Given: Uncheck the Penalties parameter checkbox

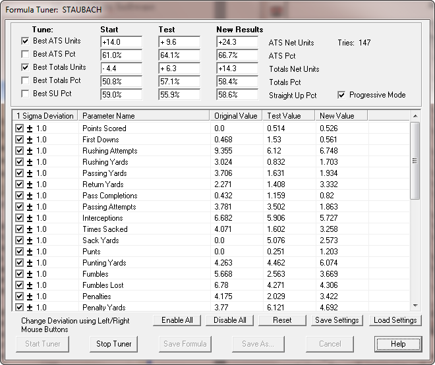Looking at the screenshot, I should (19, 296).
